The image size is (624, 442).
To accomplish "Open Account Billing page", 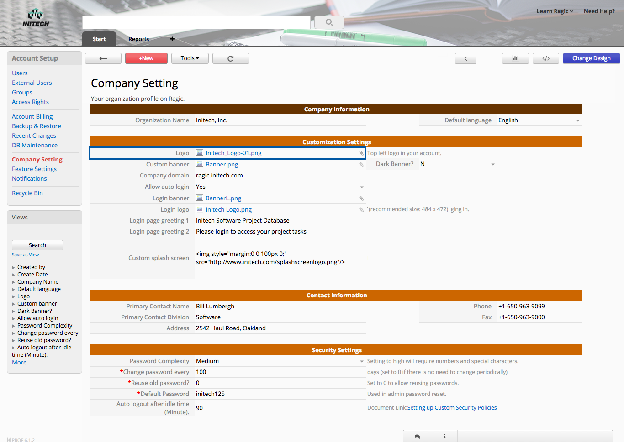I will pyautogui.click(x=32, y=116).
